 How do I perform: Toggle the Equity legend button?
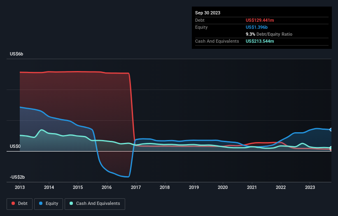tap(49, 204)
